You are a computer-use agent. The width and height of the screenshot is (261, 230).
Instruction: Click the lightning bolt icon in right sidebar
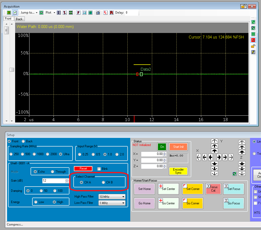coord(253,52)
